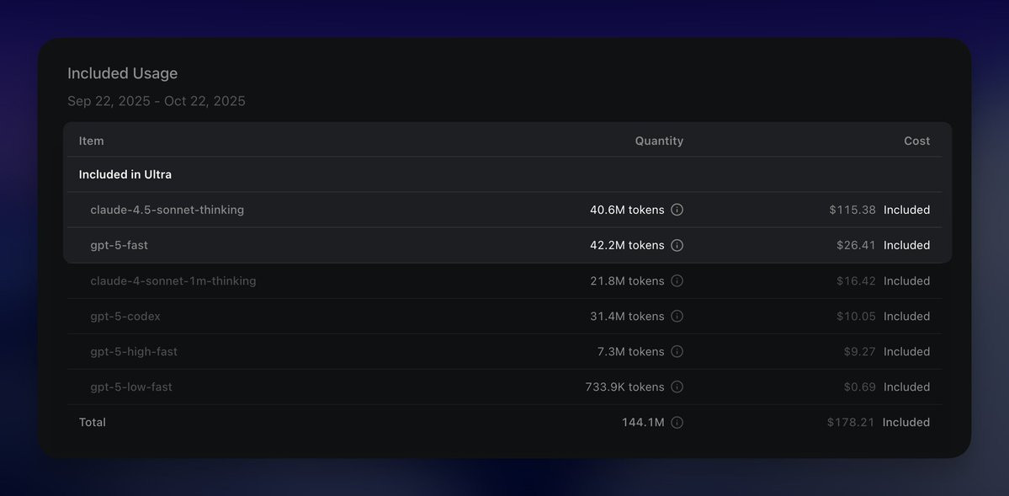Click the 42.2M tokens quantity

(x=627, y=245)
